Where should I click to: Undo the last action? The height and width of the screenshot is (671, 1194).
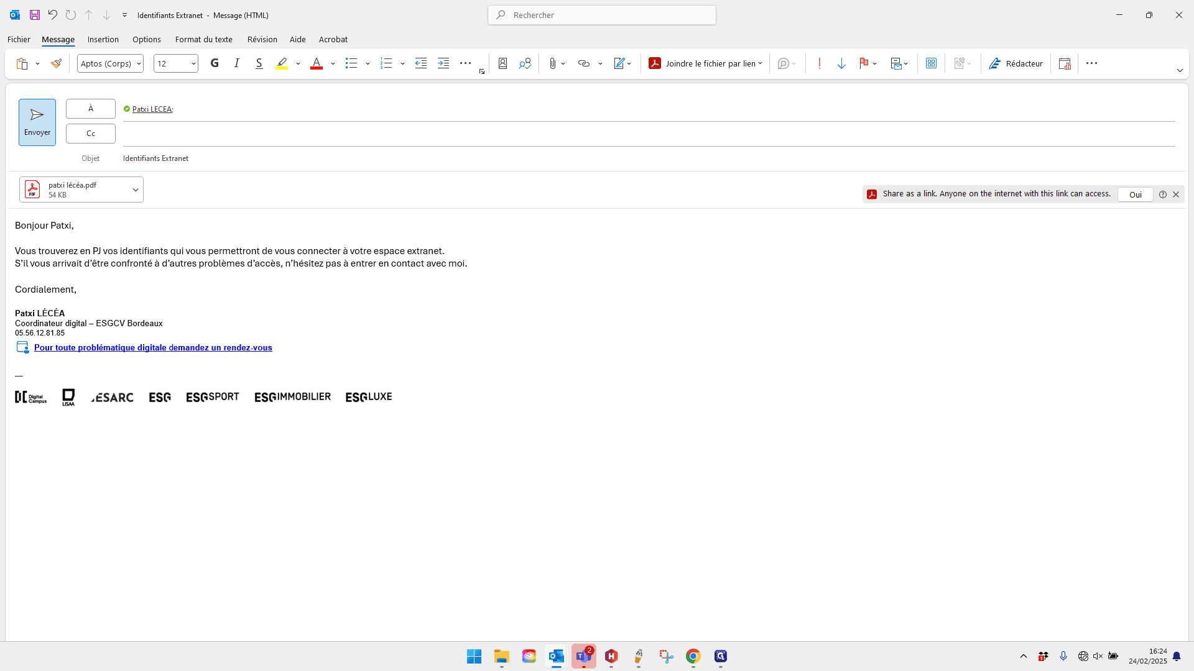click(53, 15)
